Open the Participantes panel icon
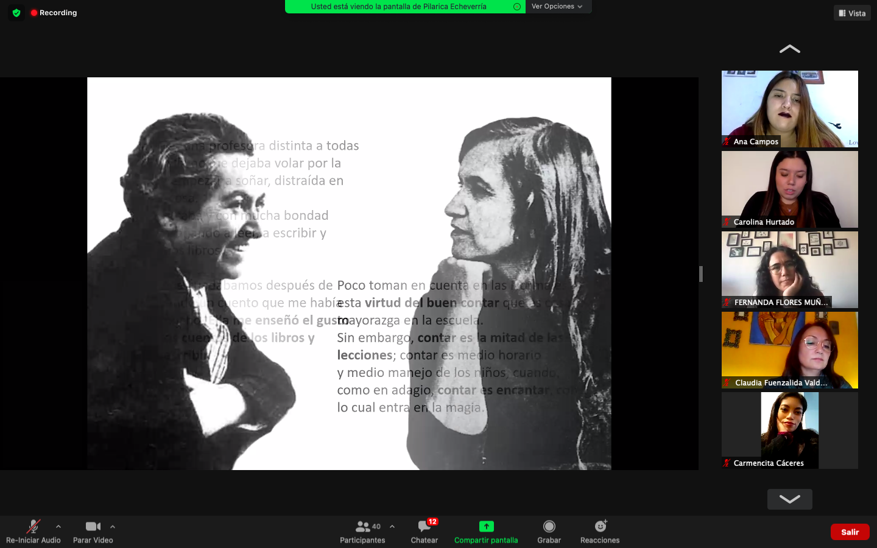877x548 pixels. [x=363, y=526]
